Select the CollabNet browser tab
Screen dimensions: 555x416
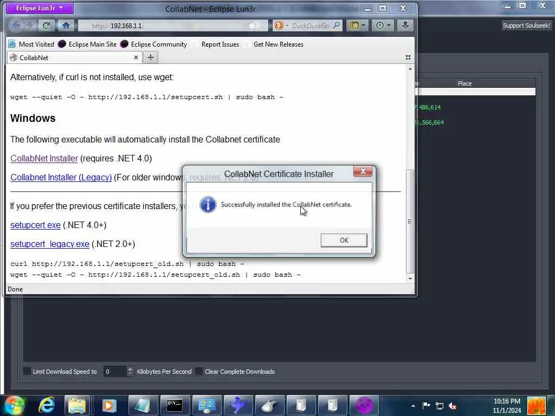74,57
